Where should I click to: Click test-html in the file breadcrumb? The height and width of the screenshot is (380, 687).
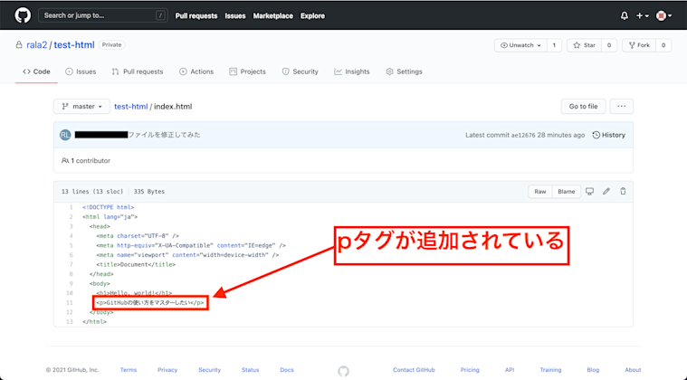point(131,107)
